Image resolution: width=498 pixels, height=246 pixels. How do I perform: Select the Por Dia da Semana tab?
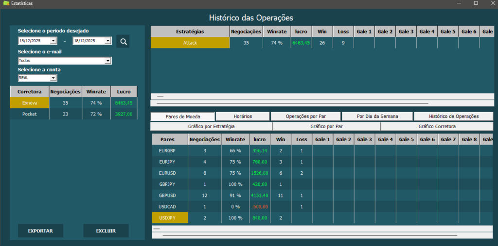[376, 116]
